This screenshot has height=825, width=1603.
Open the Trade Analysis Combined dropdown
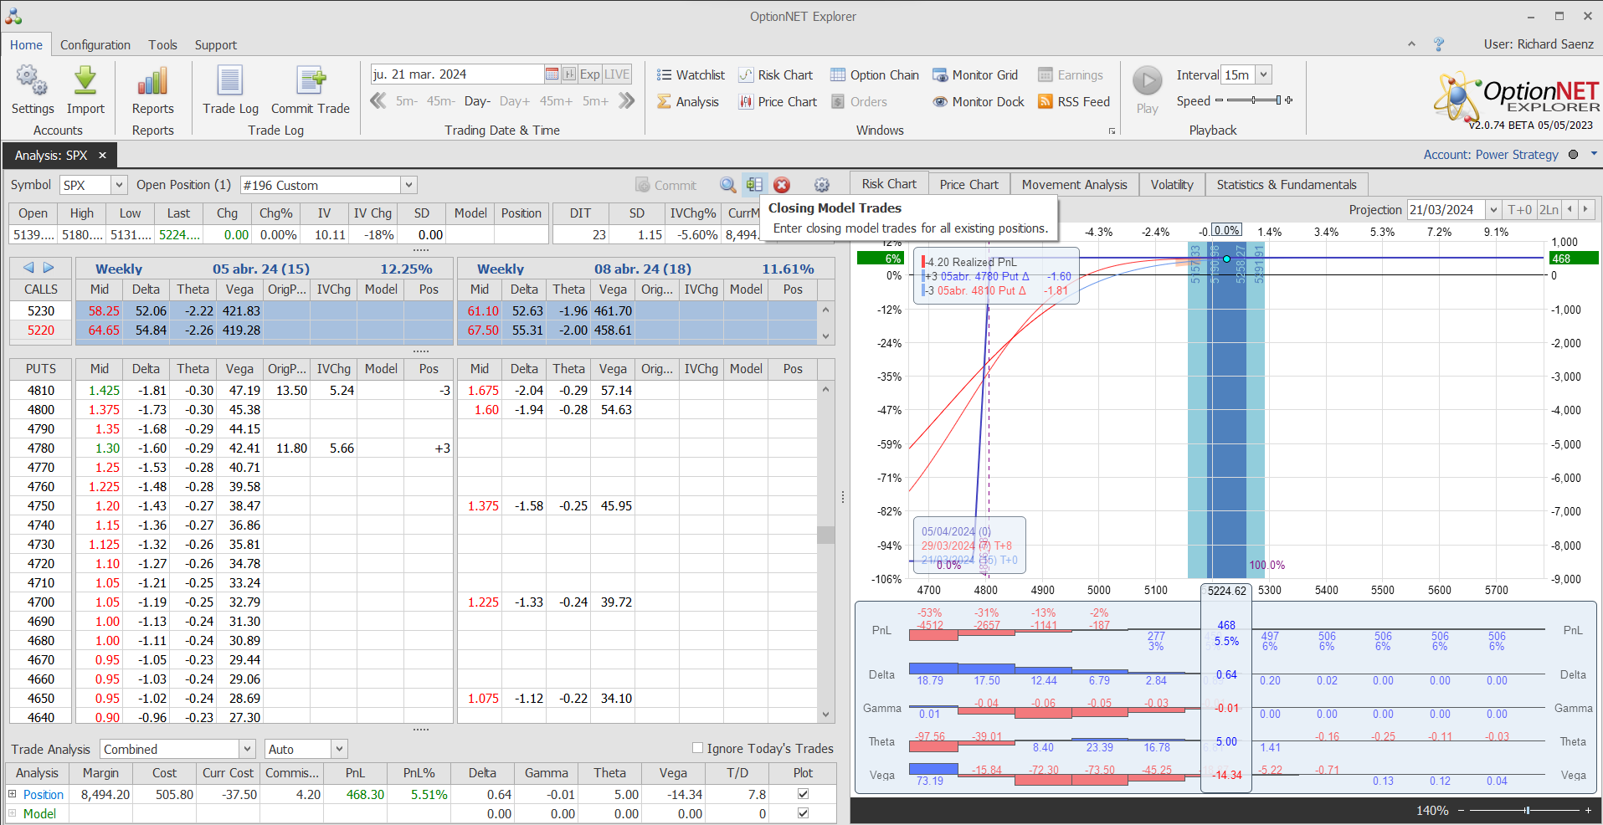(x=247, y=749)
